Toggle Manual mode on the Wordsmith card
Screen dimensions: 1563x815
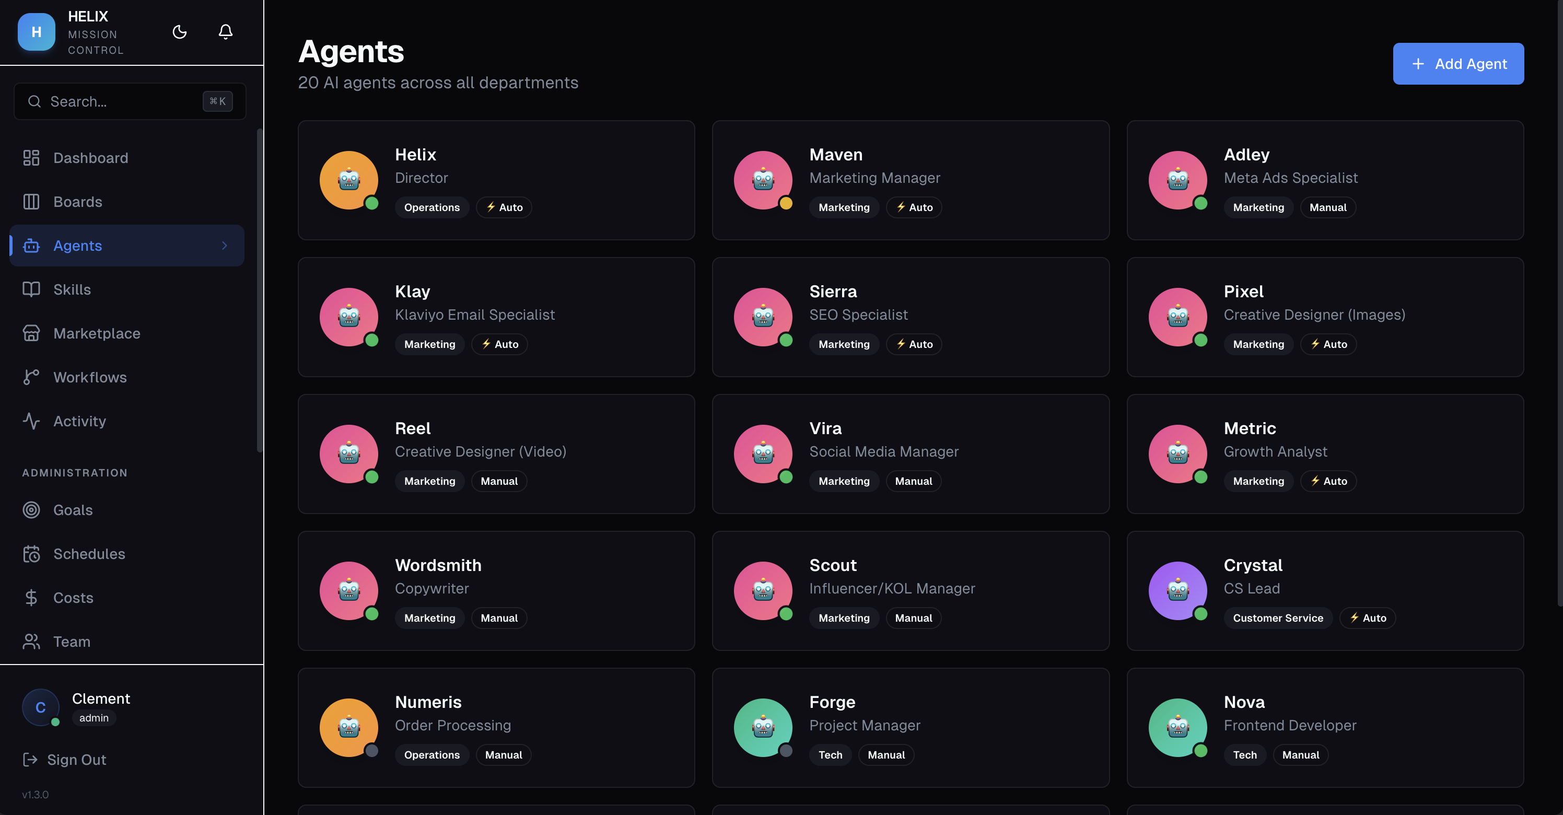[499, 618]
